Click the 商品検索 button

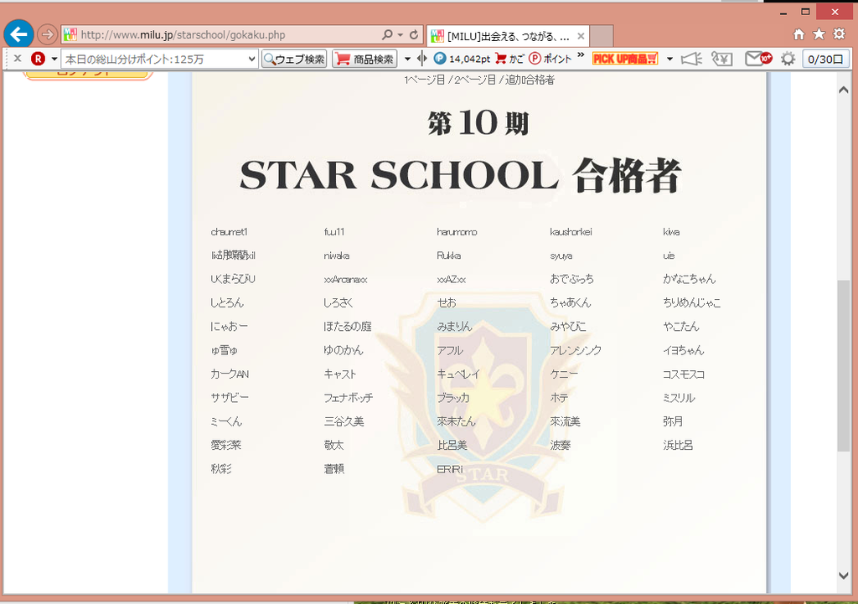click(x=364, y=59)
